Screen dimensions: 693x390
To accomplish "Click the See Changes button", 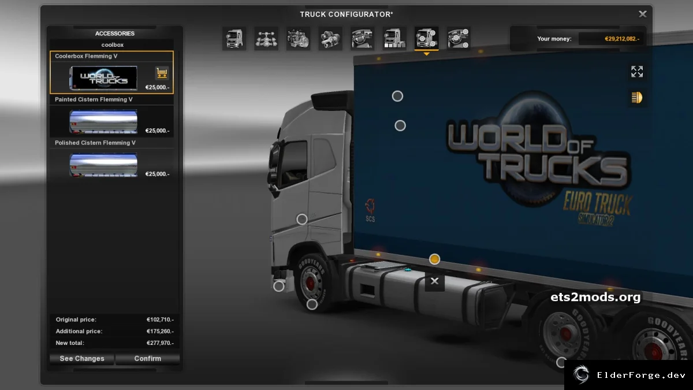I will click(82, 359).
